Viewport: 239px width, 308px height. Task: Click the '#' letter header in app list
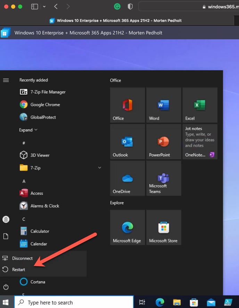click(x=24, y=143)
